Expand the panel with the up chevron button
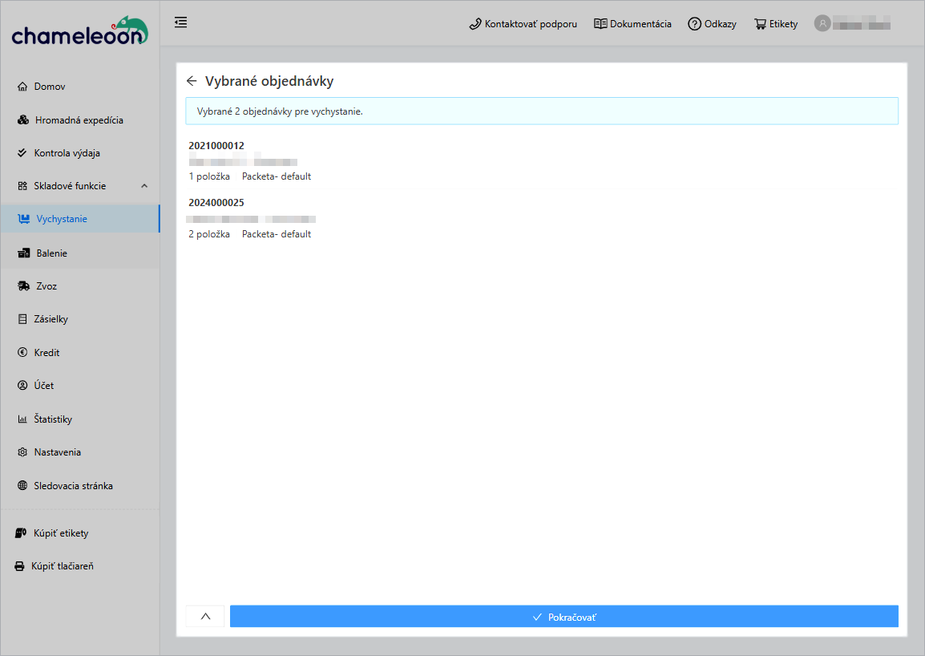The image size is (925, 656). point(205,616)
